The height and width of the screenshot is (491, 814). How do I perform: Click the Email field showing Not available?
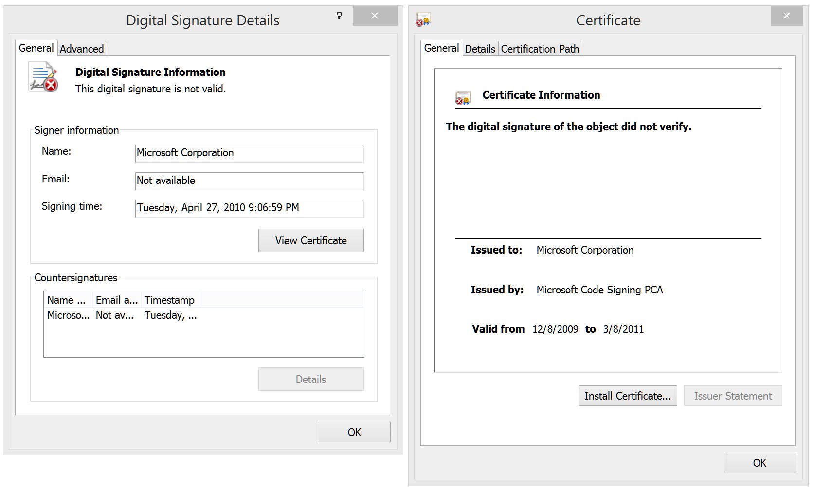point(249,181)
